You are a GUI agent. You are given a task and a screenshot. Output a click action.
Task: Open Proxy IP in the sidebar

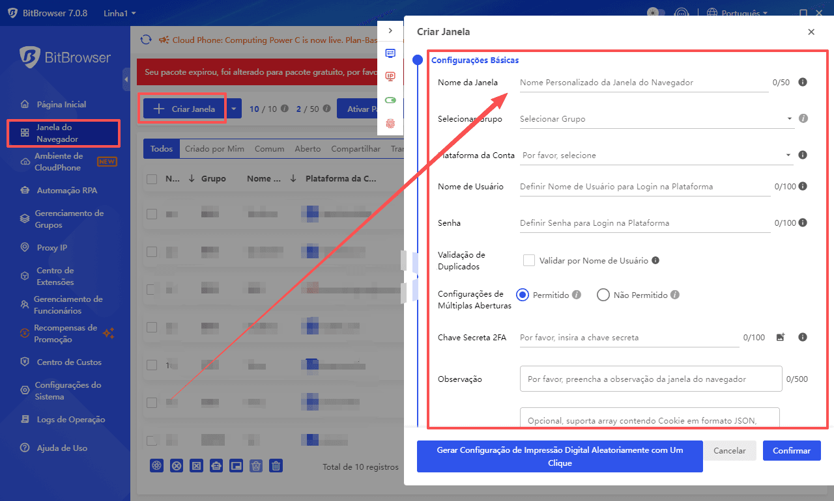click(51, 247)
